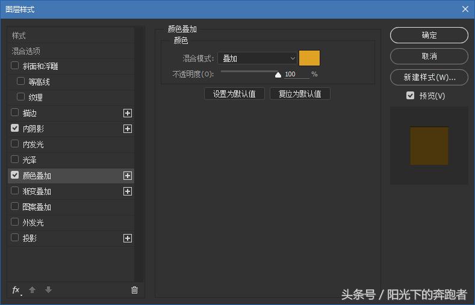Enable the 图案叠加 checkbox
Screen dimensions: 475x305
coord(14,206)
